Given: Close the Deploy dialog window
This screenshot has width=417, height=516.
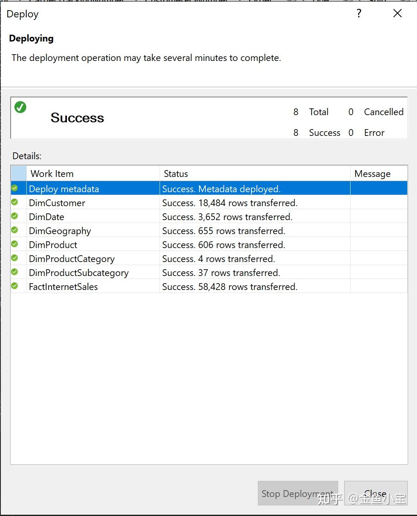Looking at the screenshot, I should 397,13.
